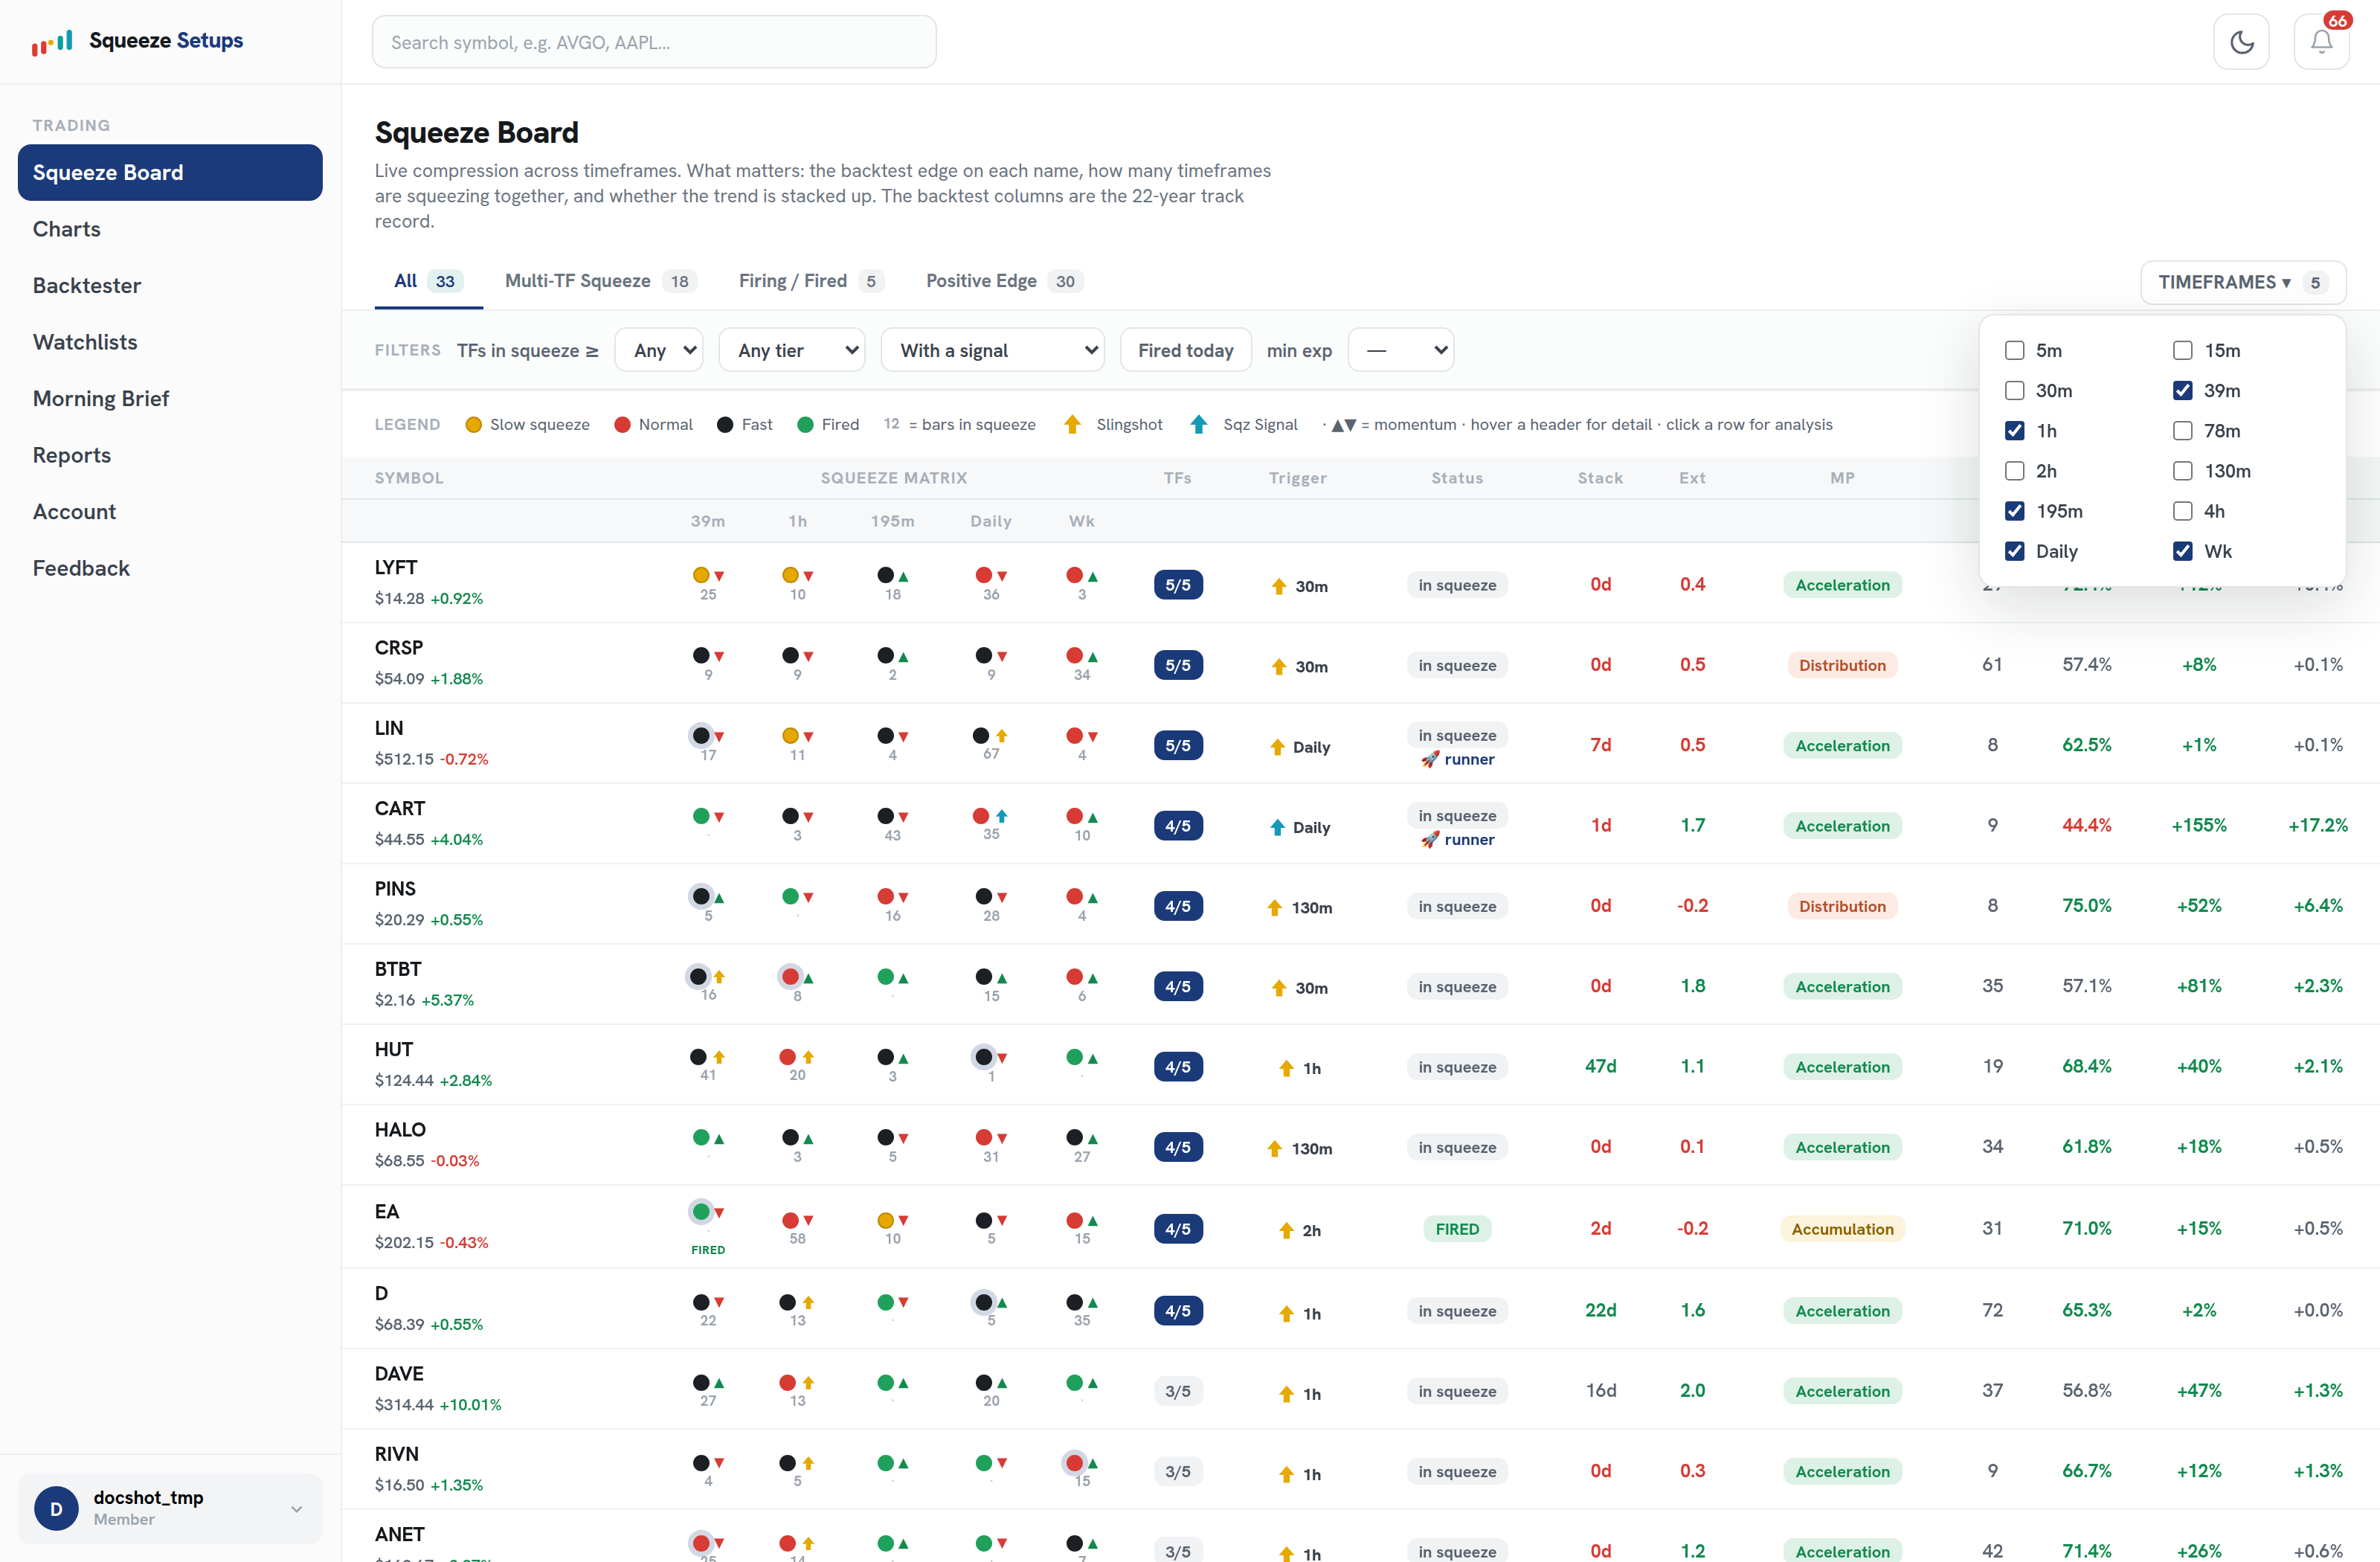Screen dimensions: 2380x1562
Task: Enable the 5m timeframe checkbox
Action: (2015, 351)
